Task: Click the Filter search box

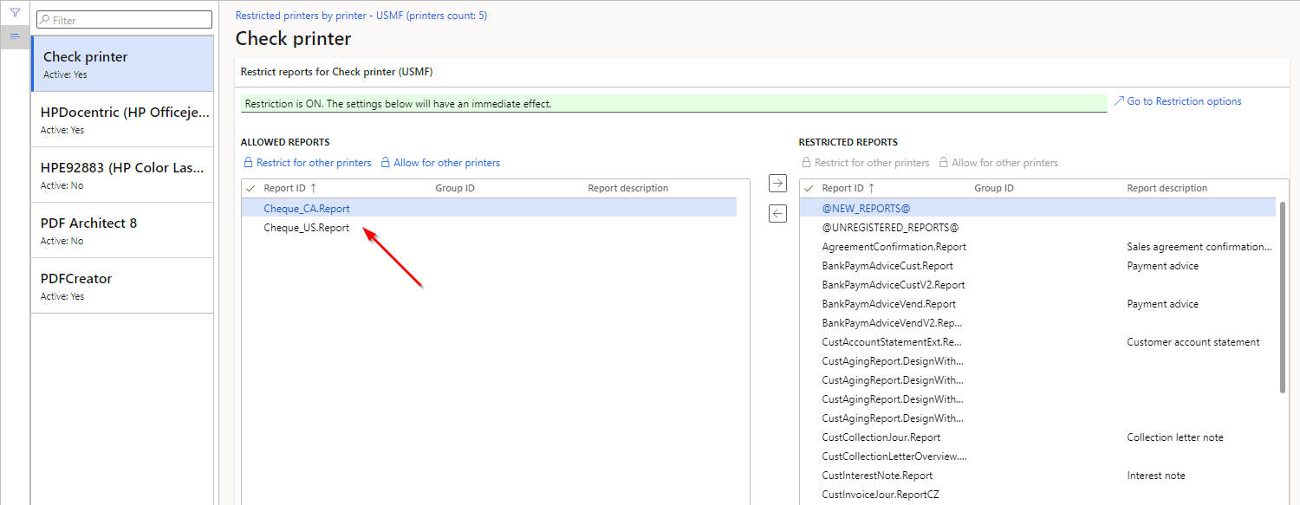Action: pyautogui.click(x=124, y=20)
